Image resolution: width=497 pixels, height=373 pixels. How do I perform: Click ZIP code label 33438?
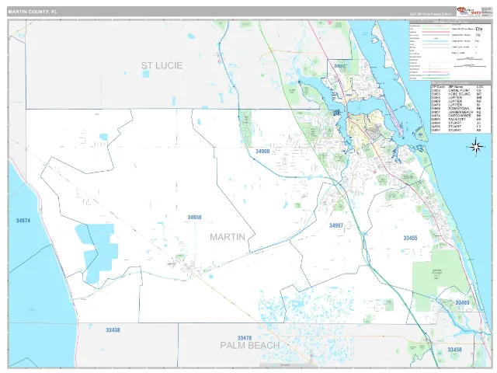[113, 330]
